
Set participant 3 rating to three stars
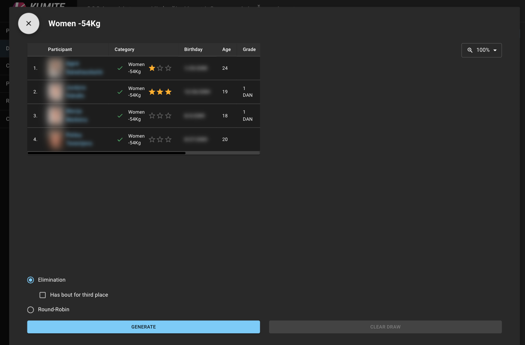click(x=168, y=116)
